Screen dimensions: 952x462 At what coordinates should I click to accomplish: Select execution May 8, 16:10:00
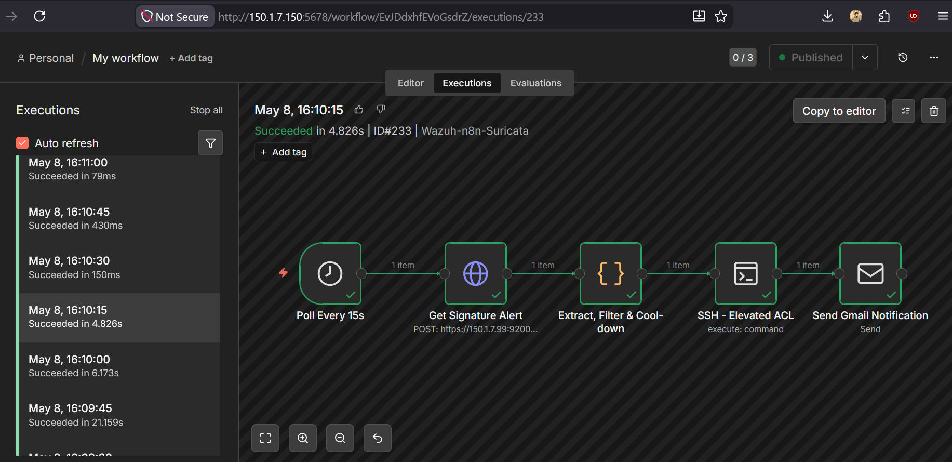pos(119,366)
